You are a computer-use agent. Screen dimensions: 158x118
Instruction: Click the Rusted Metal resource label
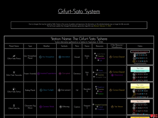pos(101,58)
